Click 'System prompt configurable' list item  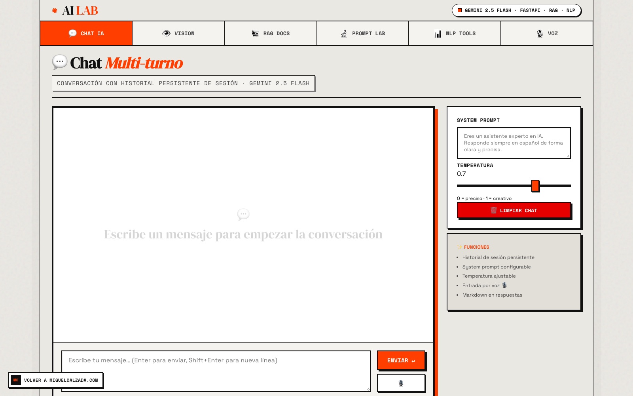pos(497,267)
